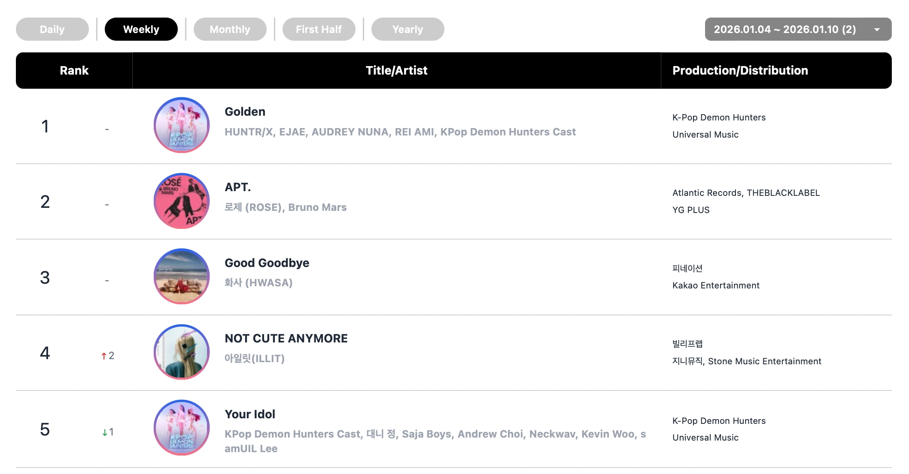
Task: Open the Golden song title link
Action: pyautogui.click(x=245, y=112)
